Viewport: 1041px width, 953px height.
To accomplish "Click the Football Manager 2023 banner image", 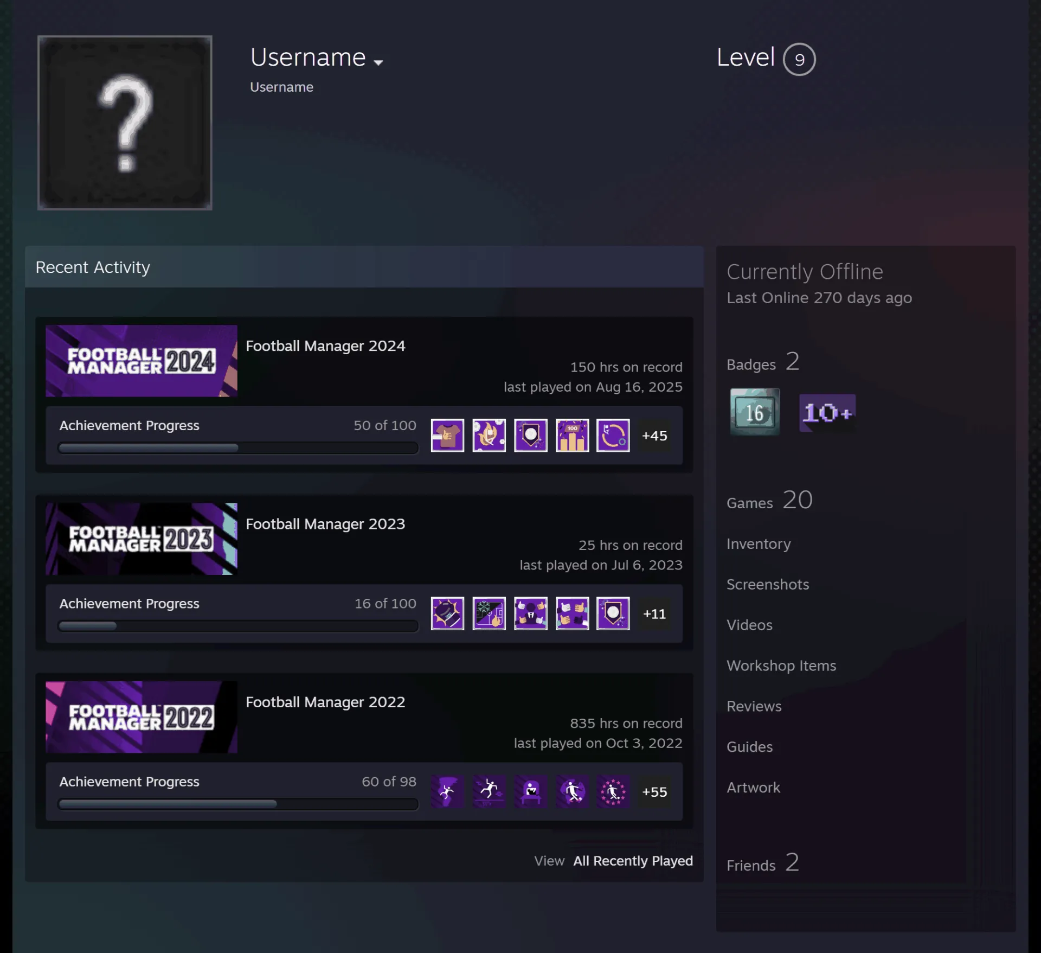I will [142, 539].
